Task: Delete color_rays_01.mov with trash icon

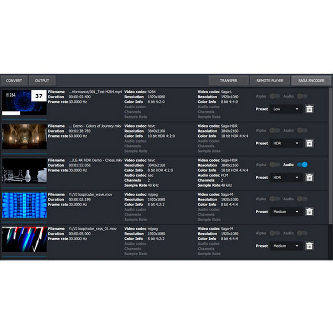Action: point(309,246)
